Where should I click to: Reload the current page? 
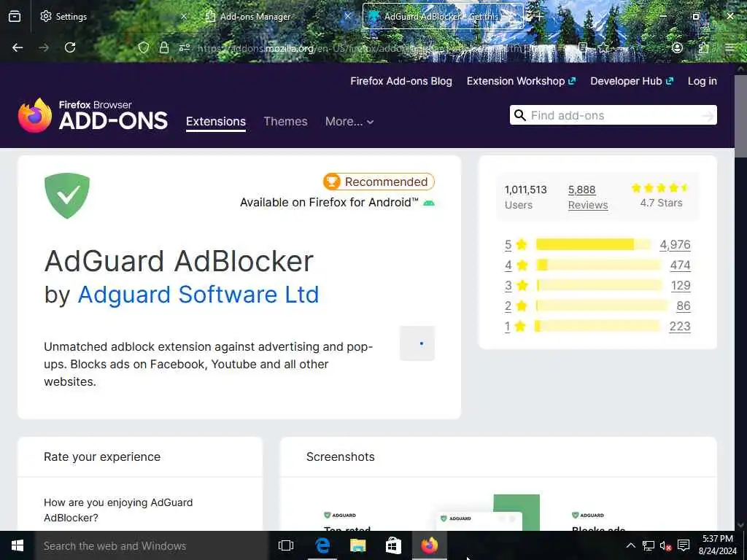point(70,47)
